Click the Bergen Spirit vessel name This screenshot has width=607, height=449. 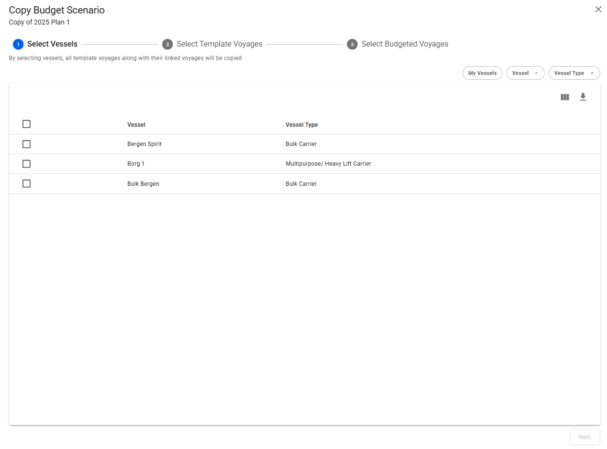click(x=144, y=144)
